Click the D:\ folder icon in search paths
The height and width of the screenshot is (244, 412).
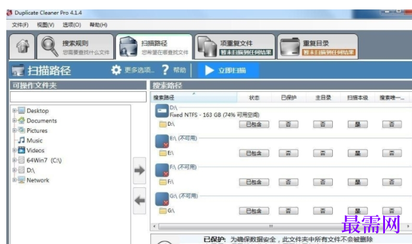163,124
